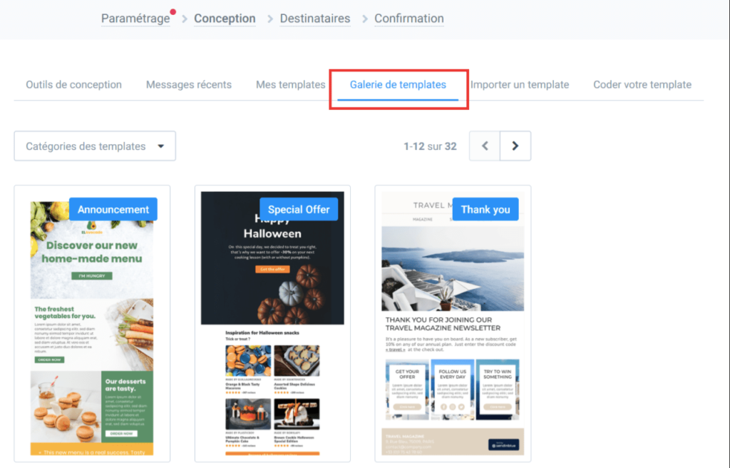
Task: Go to the Paramétrage step
Action: (x=135, y=18)
